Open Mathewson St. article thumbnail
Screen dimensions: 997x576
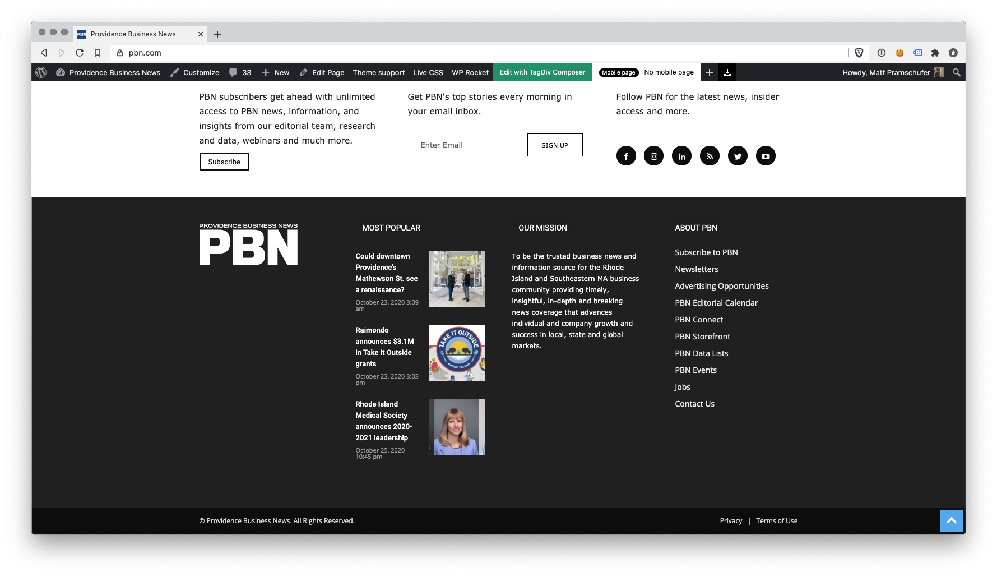click(x=457, y=279)
